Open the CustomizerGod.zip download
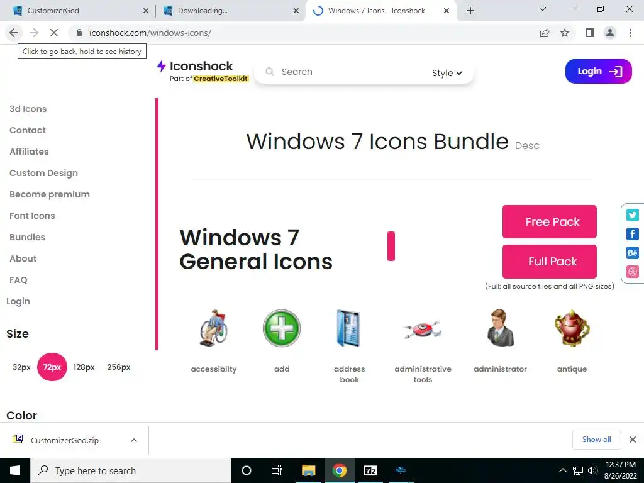Viewport: 644px width, 483px height. click(65, 440)
